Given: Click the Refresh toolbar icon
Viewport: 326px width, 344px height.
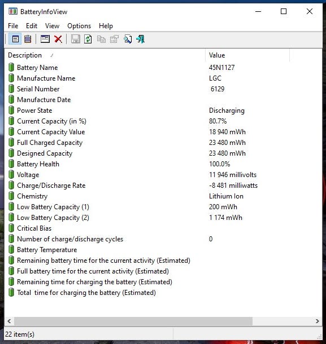Looking at the screenshot, I should [x=88, y=39].
